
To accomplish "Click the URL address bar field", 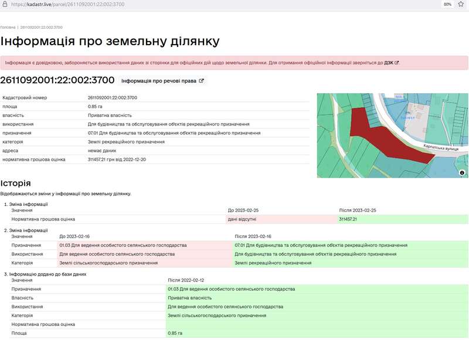I will tap(176, 4).
